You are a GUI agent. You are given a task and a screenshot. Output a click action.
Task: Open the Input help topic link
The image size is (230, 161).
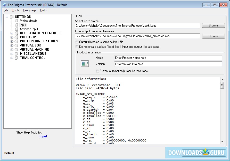43,136
